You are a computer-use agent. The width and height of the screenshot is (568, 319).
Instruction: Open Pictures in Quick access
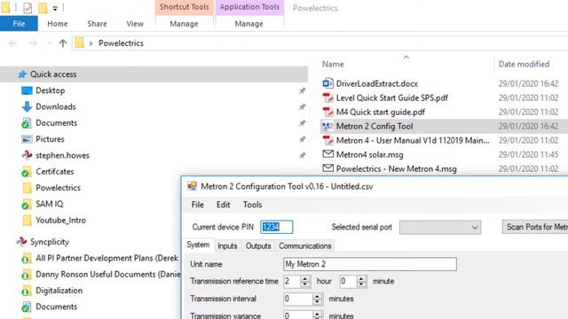click(x=50, y=139)
